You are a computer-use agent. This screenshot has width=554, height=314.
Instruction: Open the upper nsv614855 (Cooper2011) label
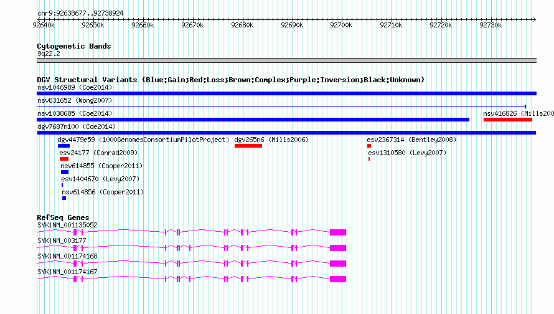click(101, 166)
